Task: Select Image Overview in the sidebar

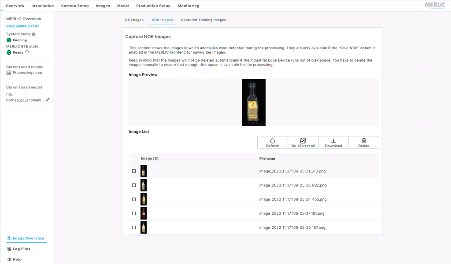Action: click(x=28, y=238)
